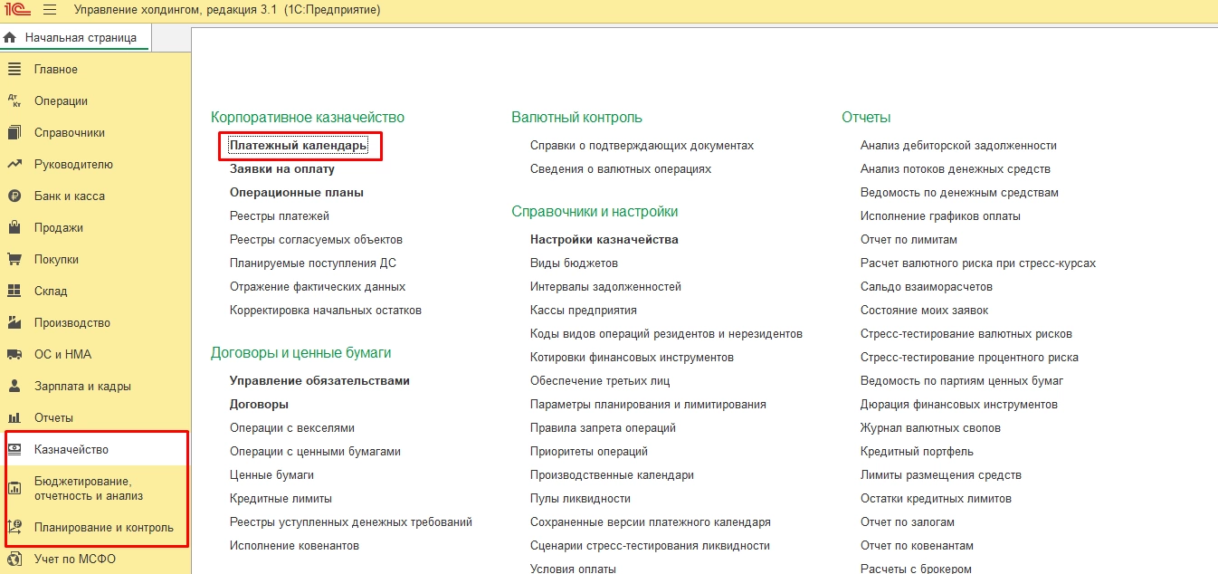The height and width of the screenshot is (574, 1218).
Task: Click the Операции Дт/Кт icon
Action: tap(14, 101)
